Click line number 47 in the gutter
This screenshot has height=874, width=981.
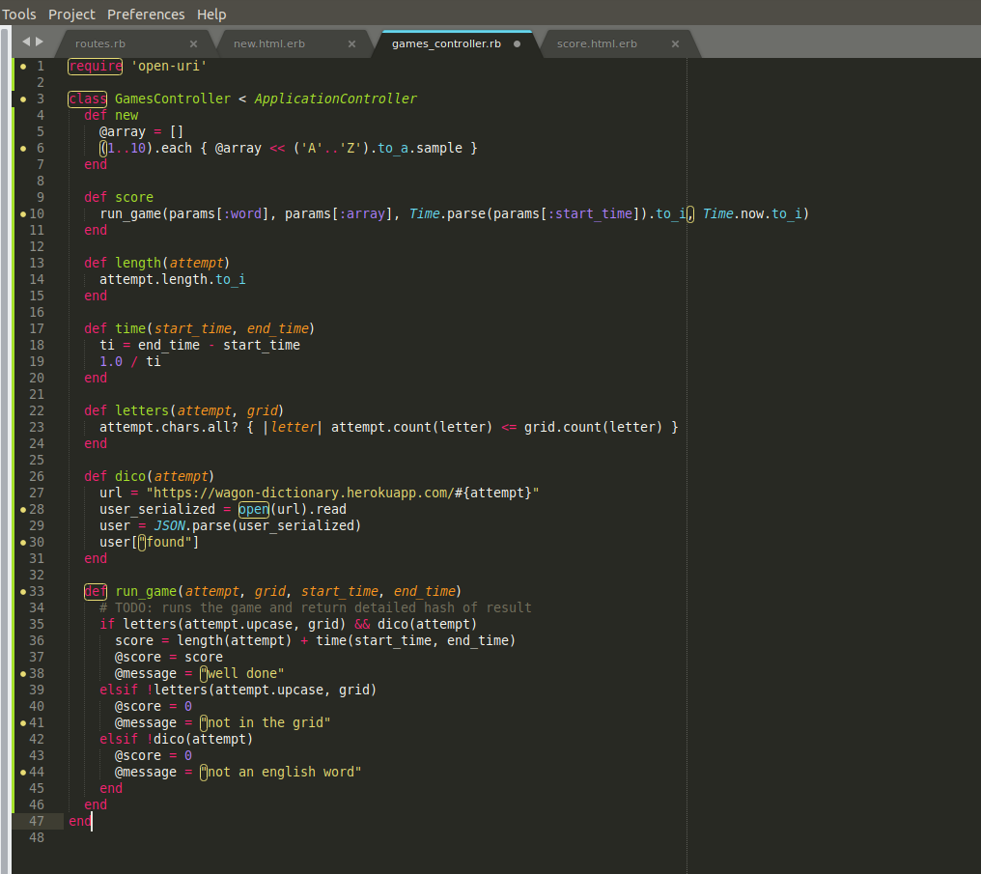(37, 822)
